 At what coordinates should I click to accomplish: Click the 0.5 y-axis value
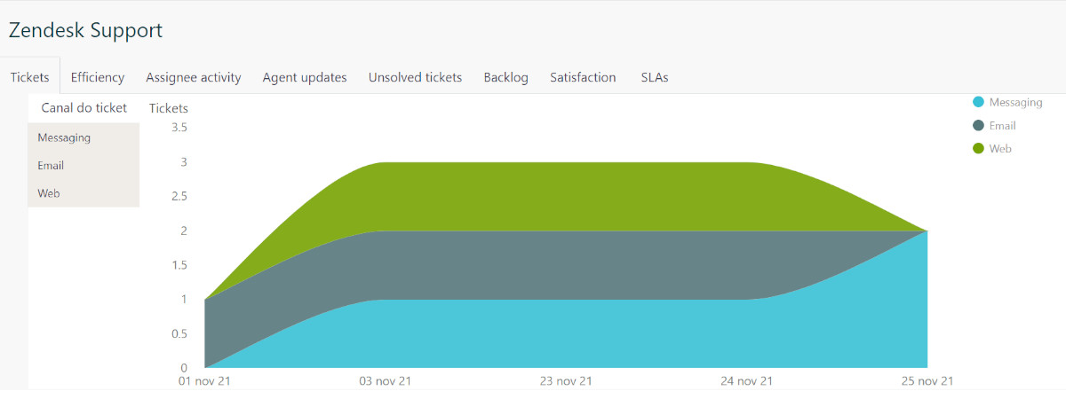click(179, 333)
